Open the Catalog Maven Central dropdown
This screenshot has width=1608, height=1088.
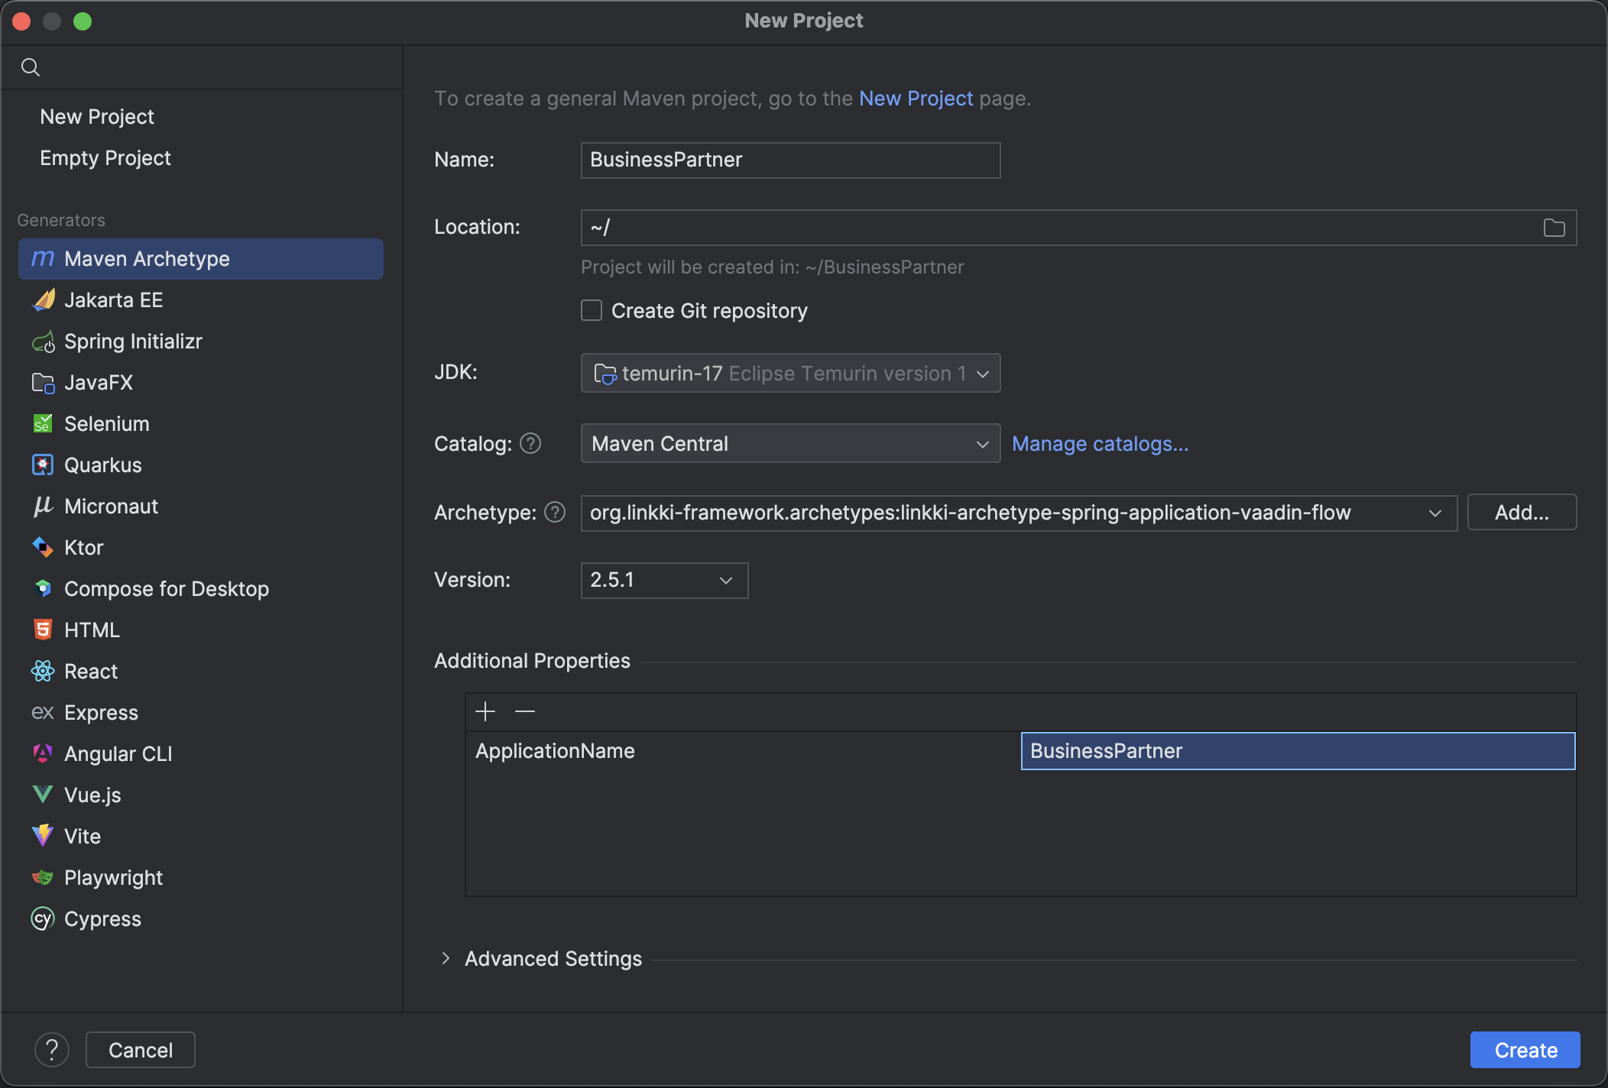point(790,443)
